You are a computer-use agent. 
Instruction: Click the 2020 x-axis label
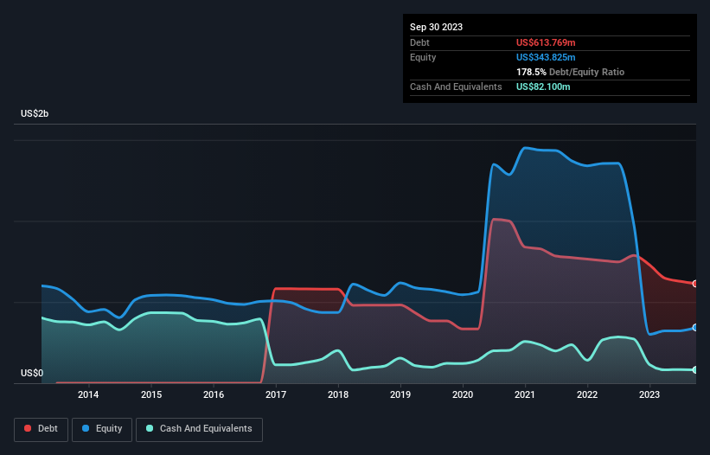(463, 394)
